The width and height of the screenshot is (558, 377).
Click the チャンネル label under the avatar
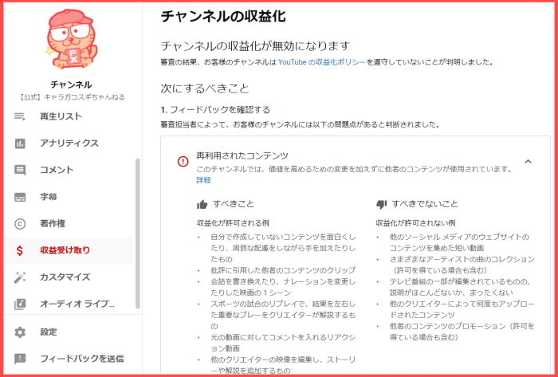71,84
